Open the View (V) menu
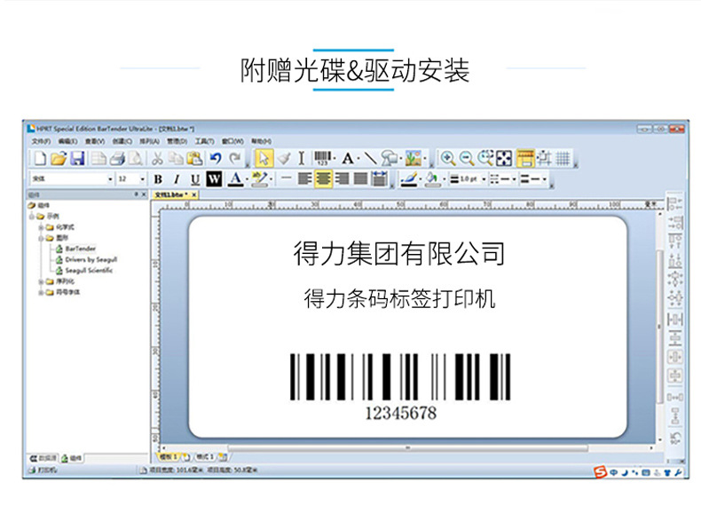The width and height of the screenshot is (701, 506). (x=95, y=141)
